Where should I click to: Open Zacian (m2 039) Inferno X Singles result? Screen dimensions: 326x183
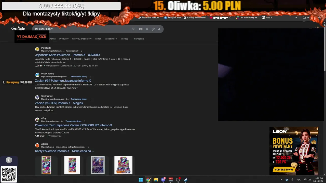[59, 103]
